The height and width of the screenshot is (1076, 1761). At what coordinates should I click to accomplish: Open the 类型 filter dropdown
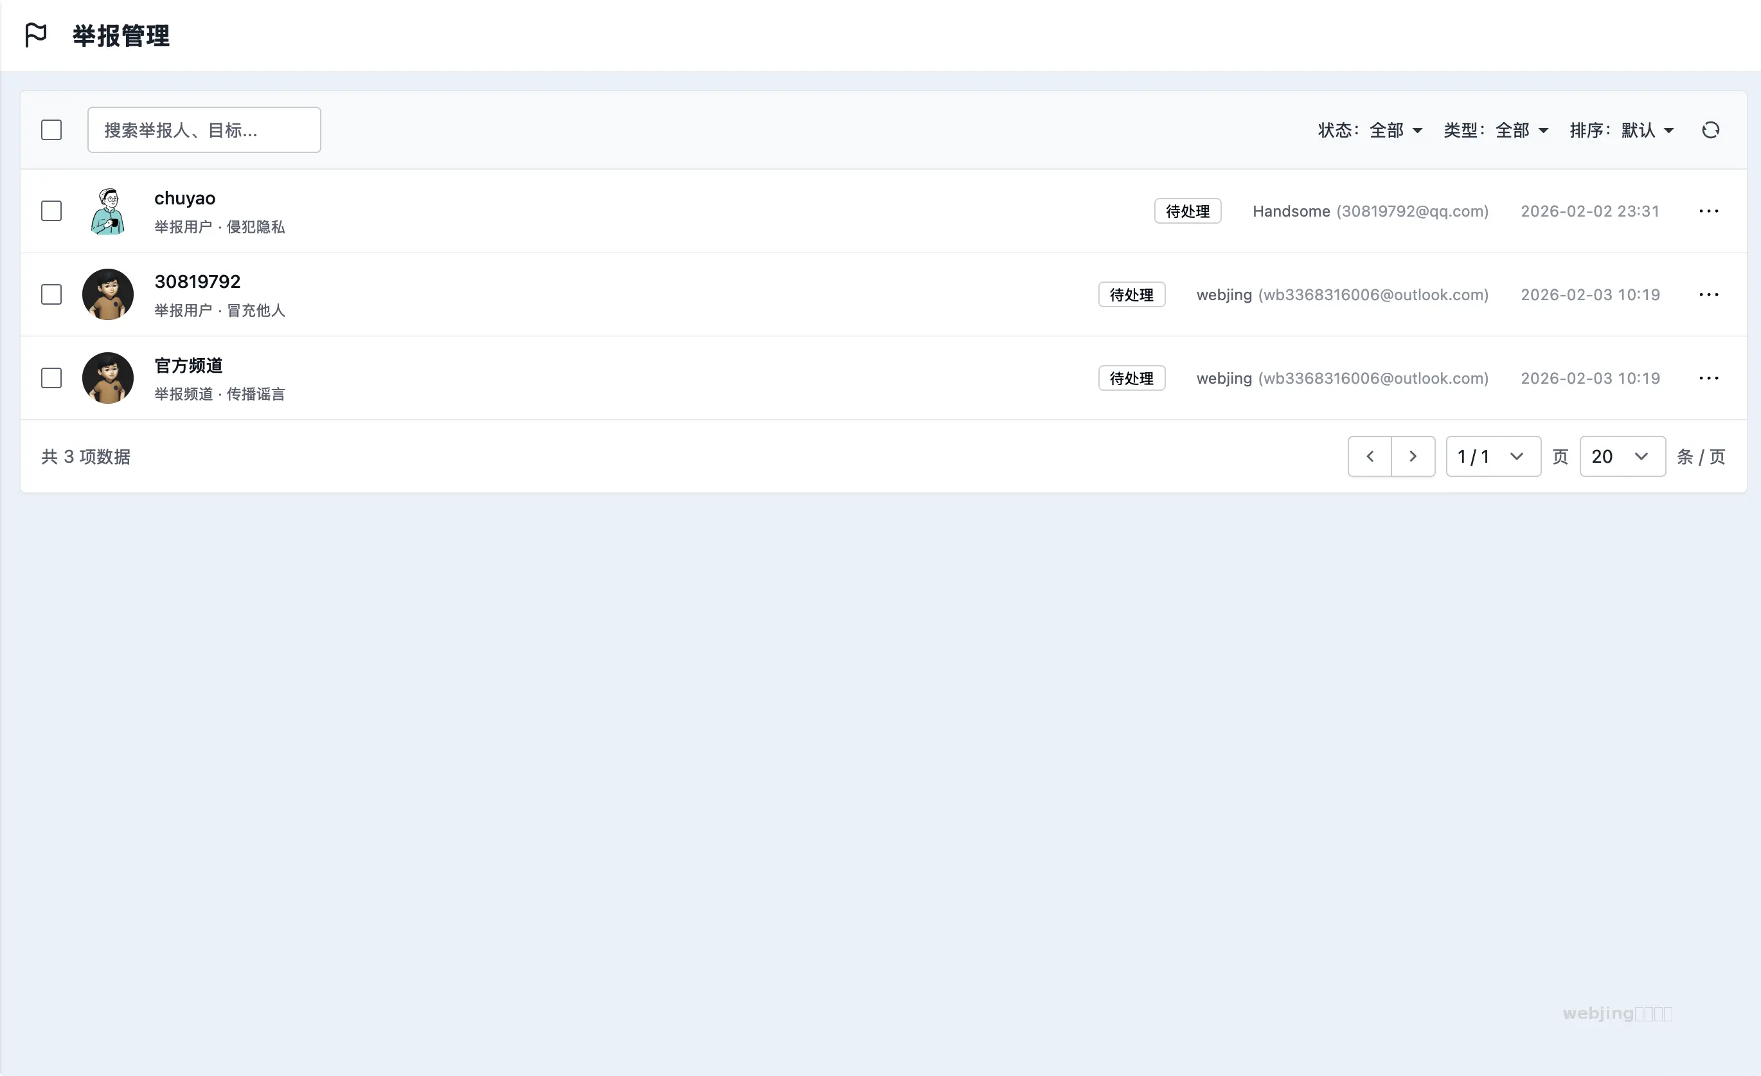1496,130
